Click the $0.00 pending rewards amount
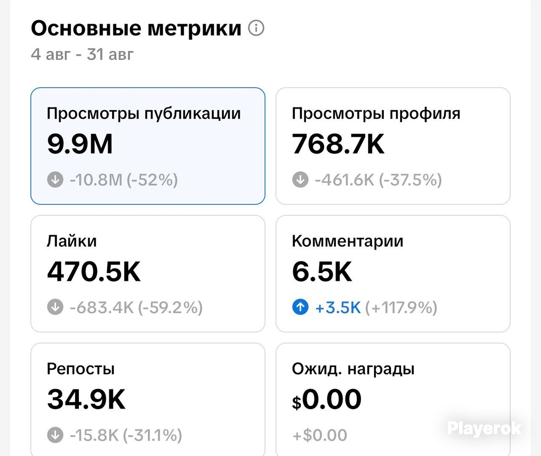Image resolution: width=541 pixels, height=456 pixels. coord(326,399)
